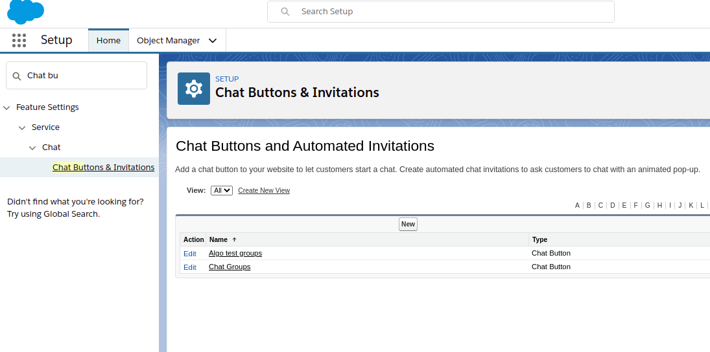Collapse the Service tree node
Image resolution: width=710 pixels, height=352 pixels.
[22, 127]
